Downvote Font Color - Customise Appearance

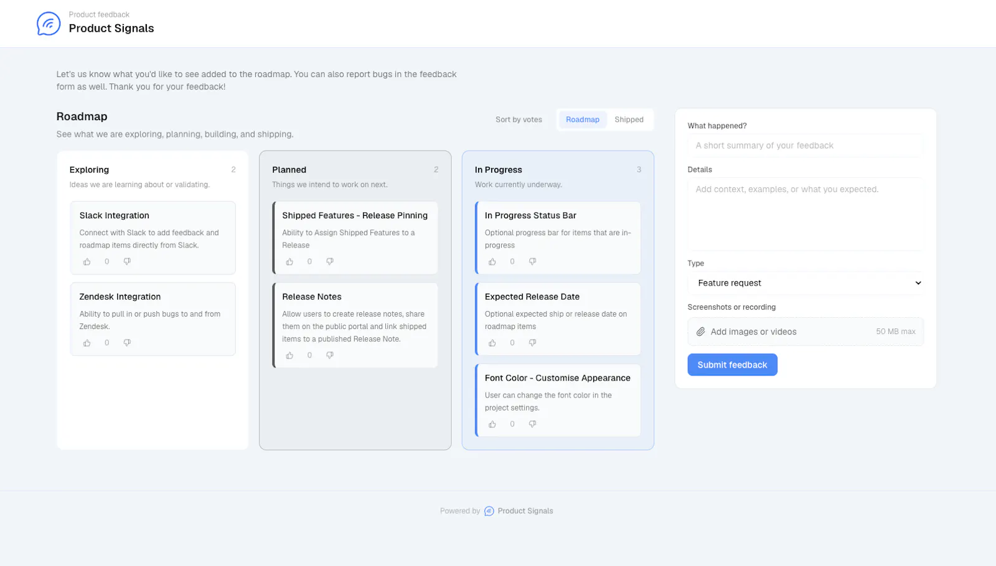(532, 424)
